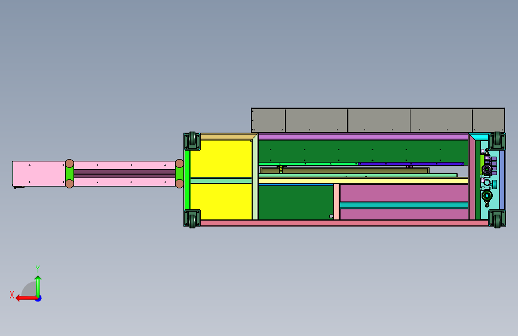Select the bright green vertical bar at the frame's left edge

point(188,179)
